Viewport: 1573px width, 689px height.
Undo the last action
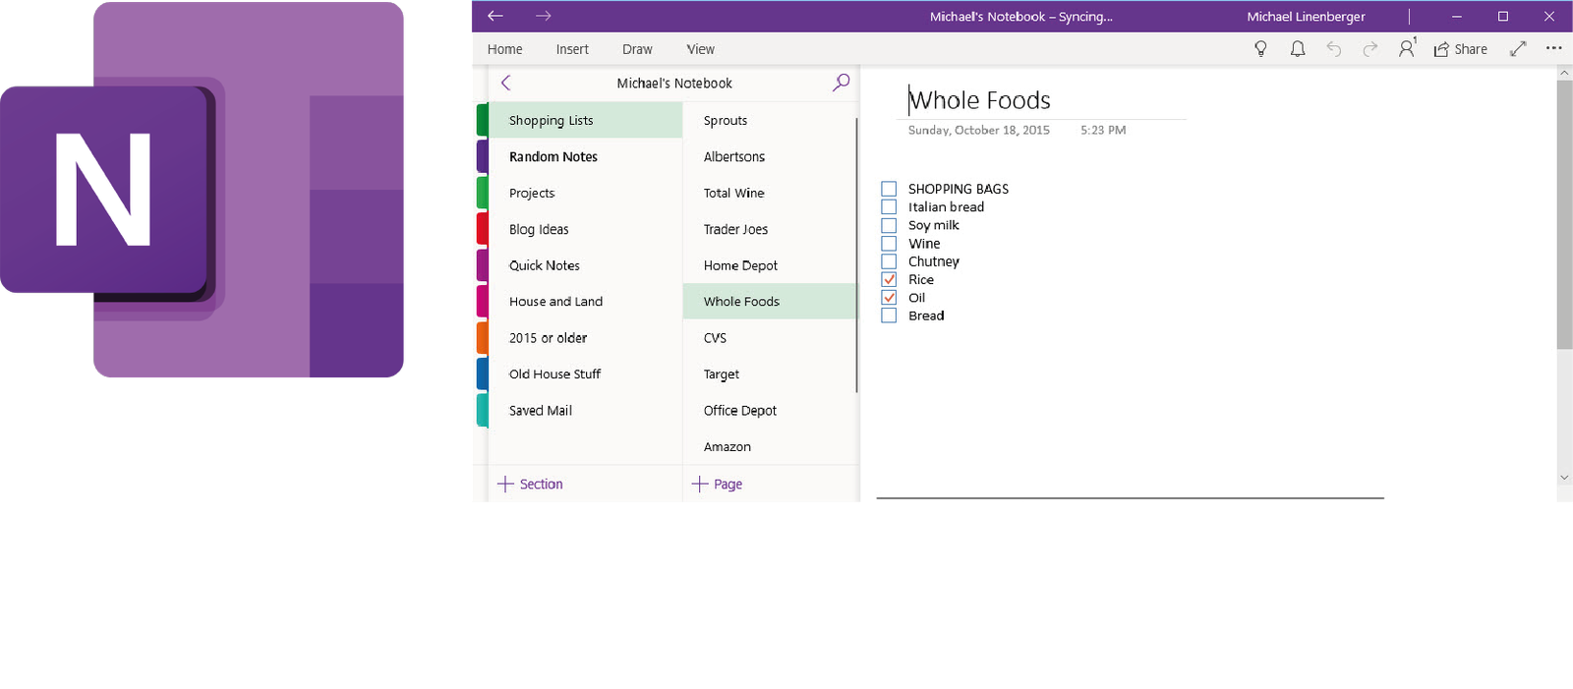coord(1334,49)
